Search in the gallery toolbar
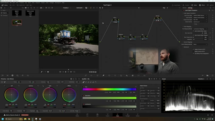Image resolution: width=215 pixels, height=121 pixels. coord(31,8)
